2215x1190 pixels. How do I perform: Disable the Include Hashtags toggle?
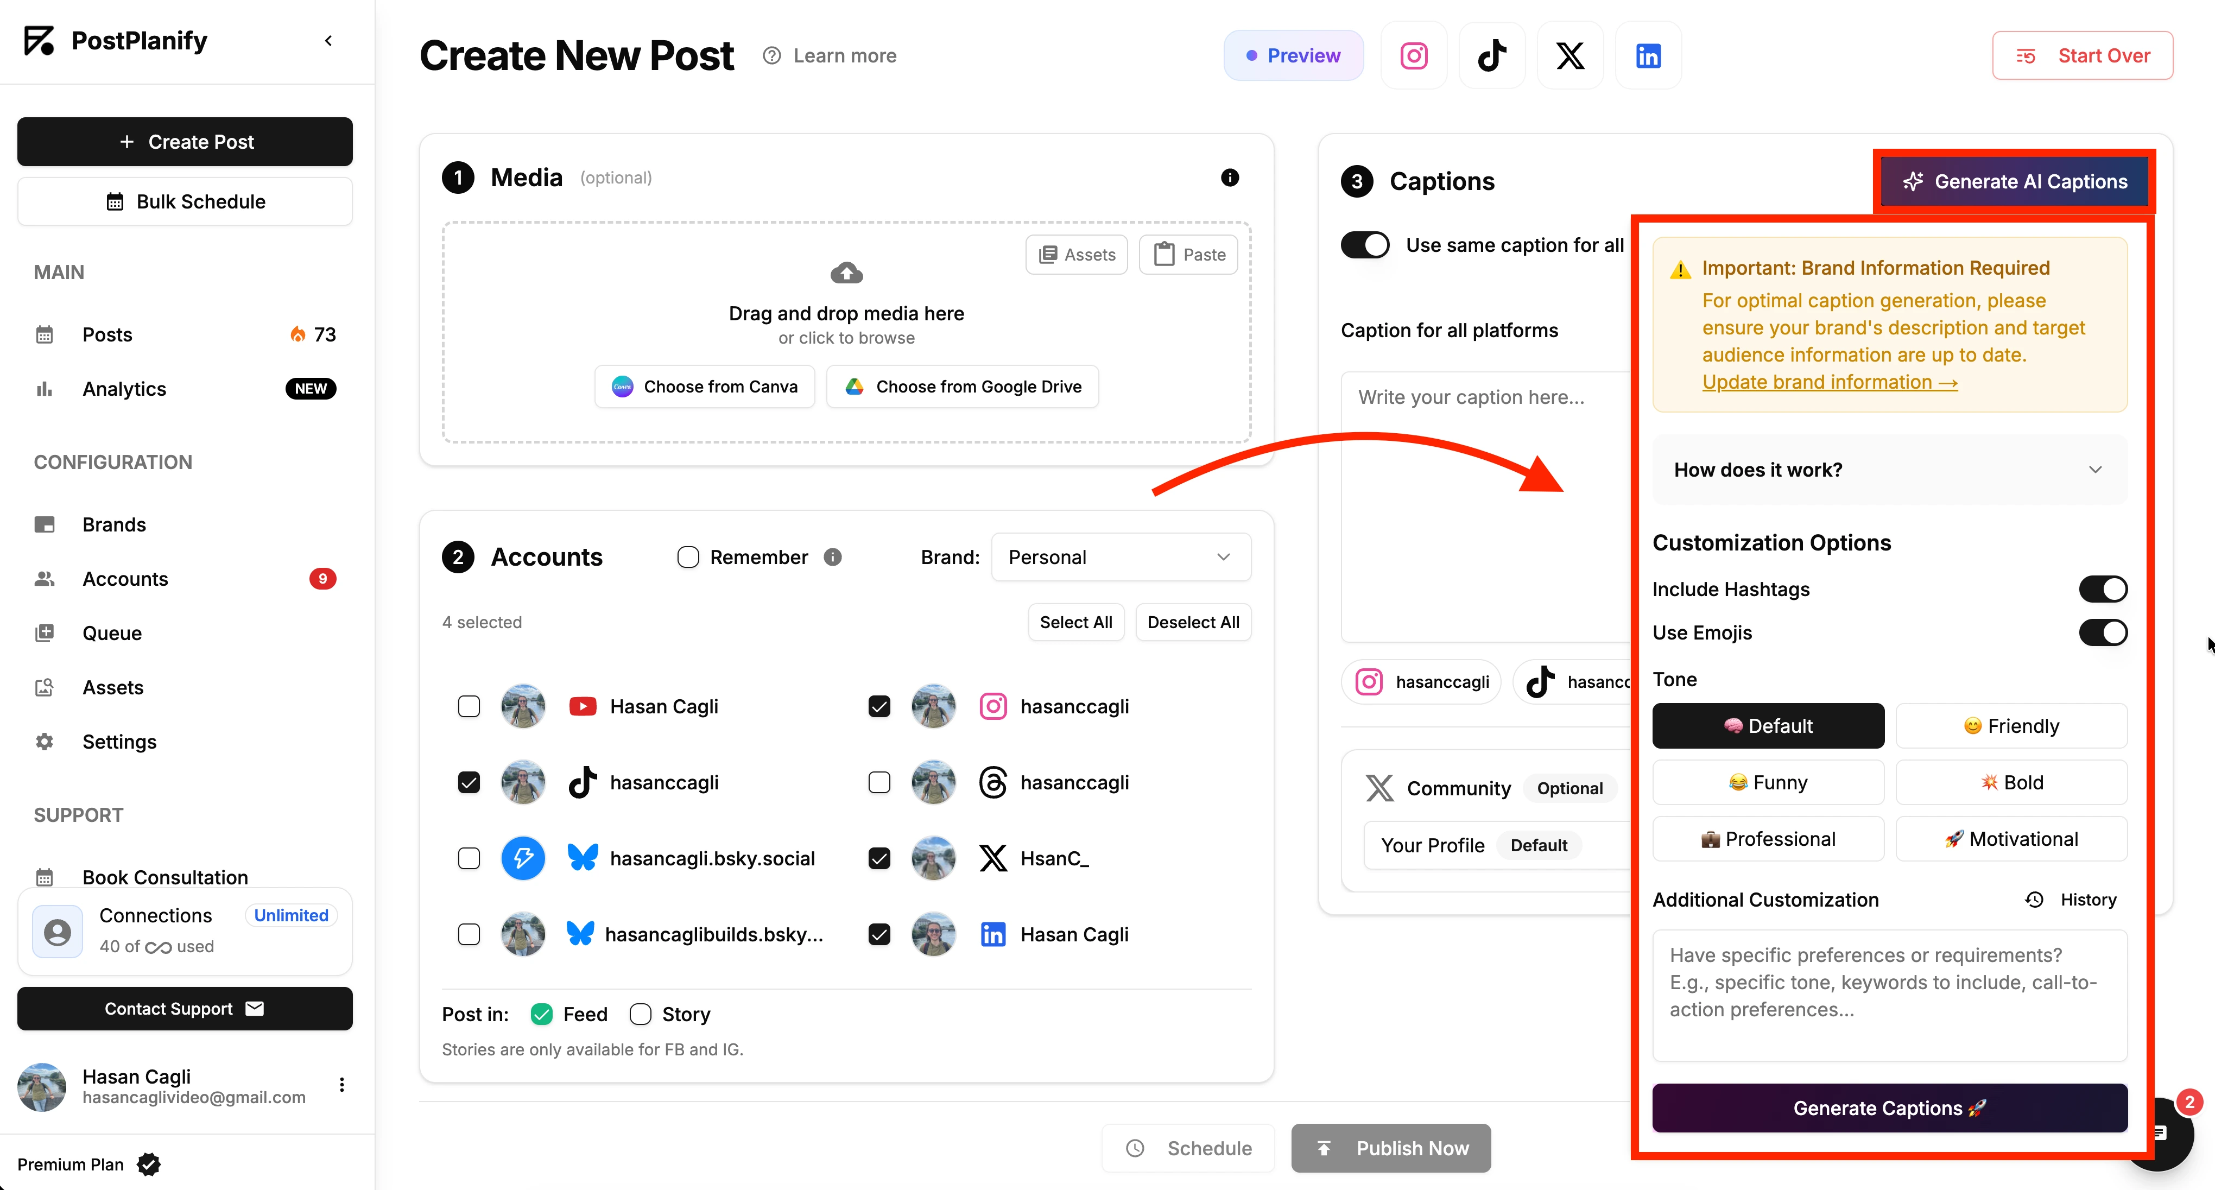[x=2103, y=589]
